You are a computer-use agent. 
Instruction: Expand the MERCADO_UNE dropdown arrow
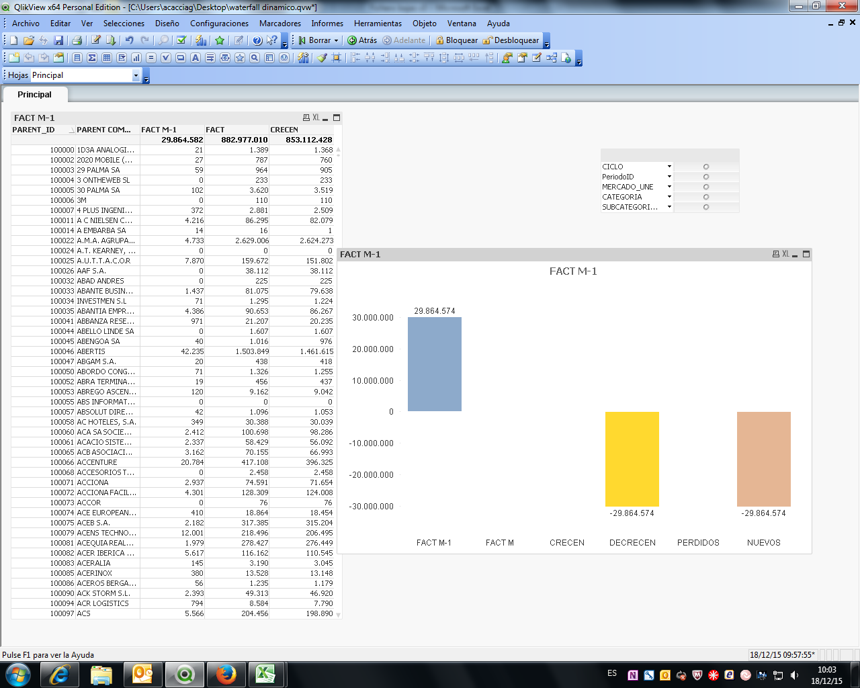pos(669,187)
